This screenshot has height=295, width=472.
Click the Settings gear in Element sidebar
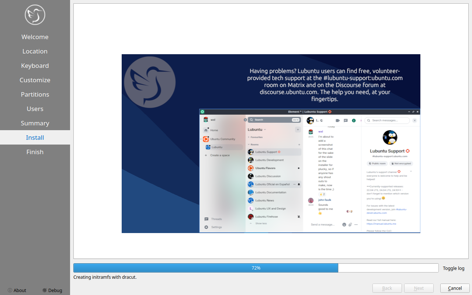206,227
